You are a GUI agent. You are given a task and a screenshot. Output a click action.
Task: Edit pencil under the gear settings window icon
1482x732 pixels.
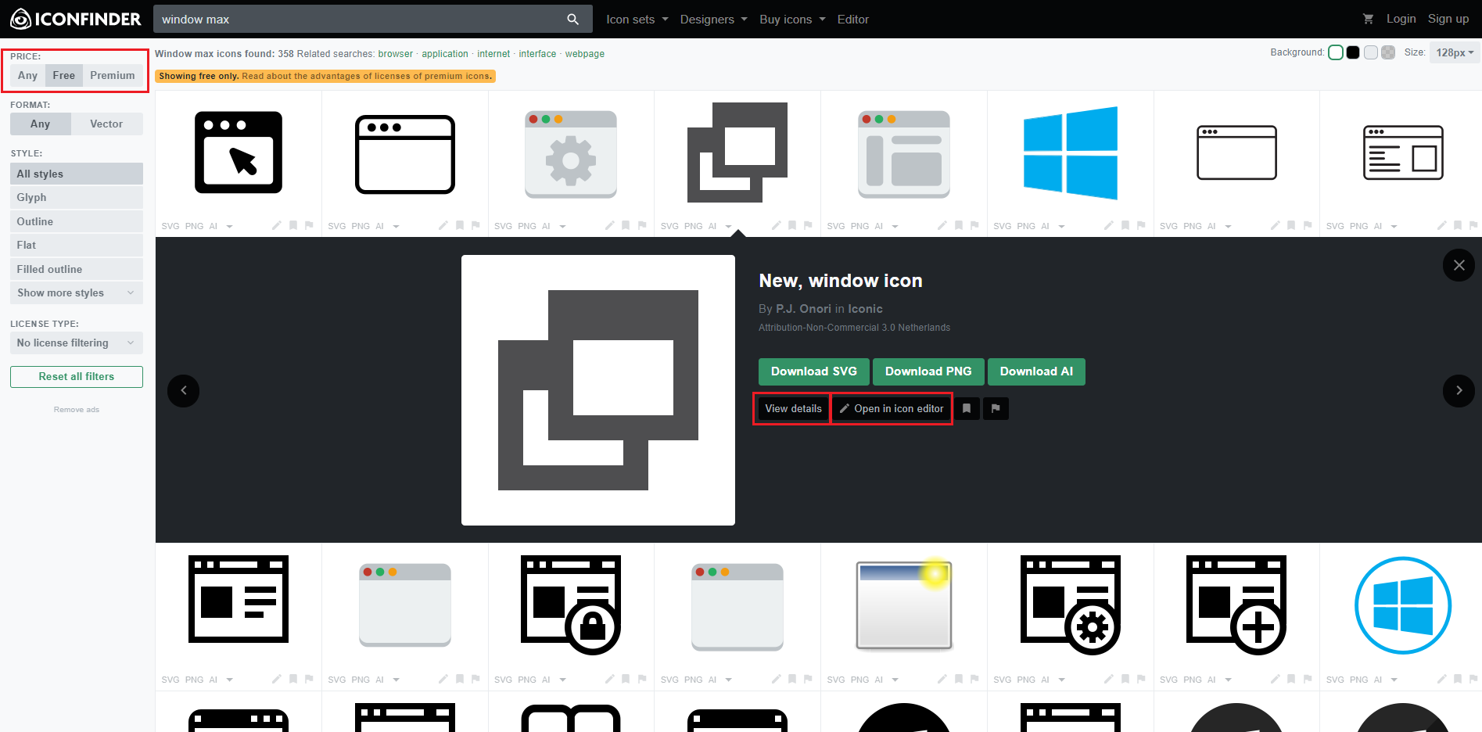[x=609, y=225]
